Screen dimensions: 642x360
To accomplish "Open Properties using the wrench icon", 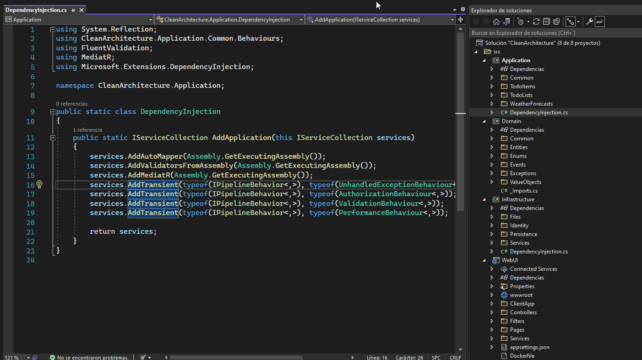I will coord(590,21).
